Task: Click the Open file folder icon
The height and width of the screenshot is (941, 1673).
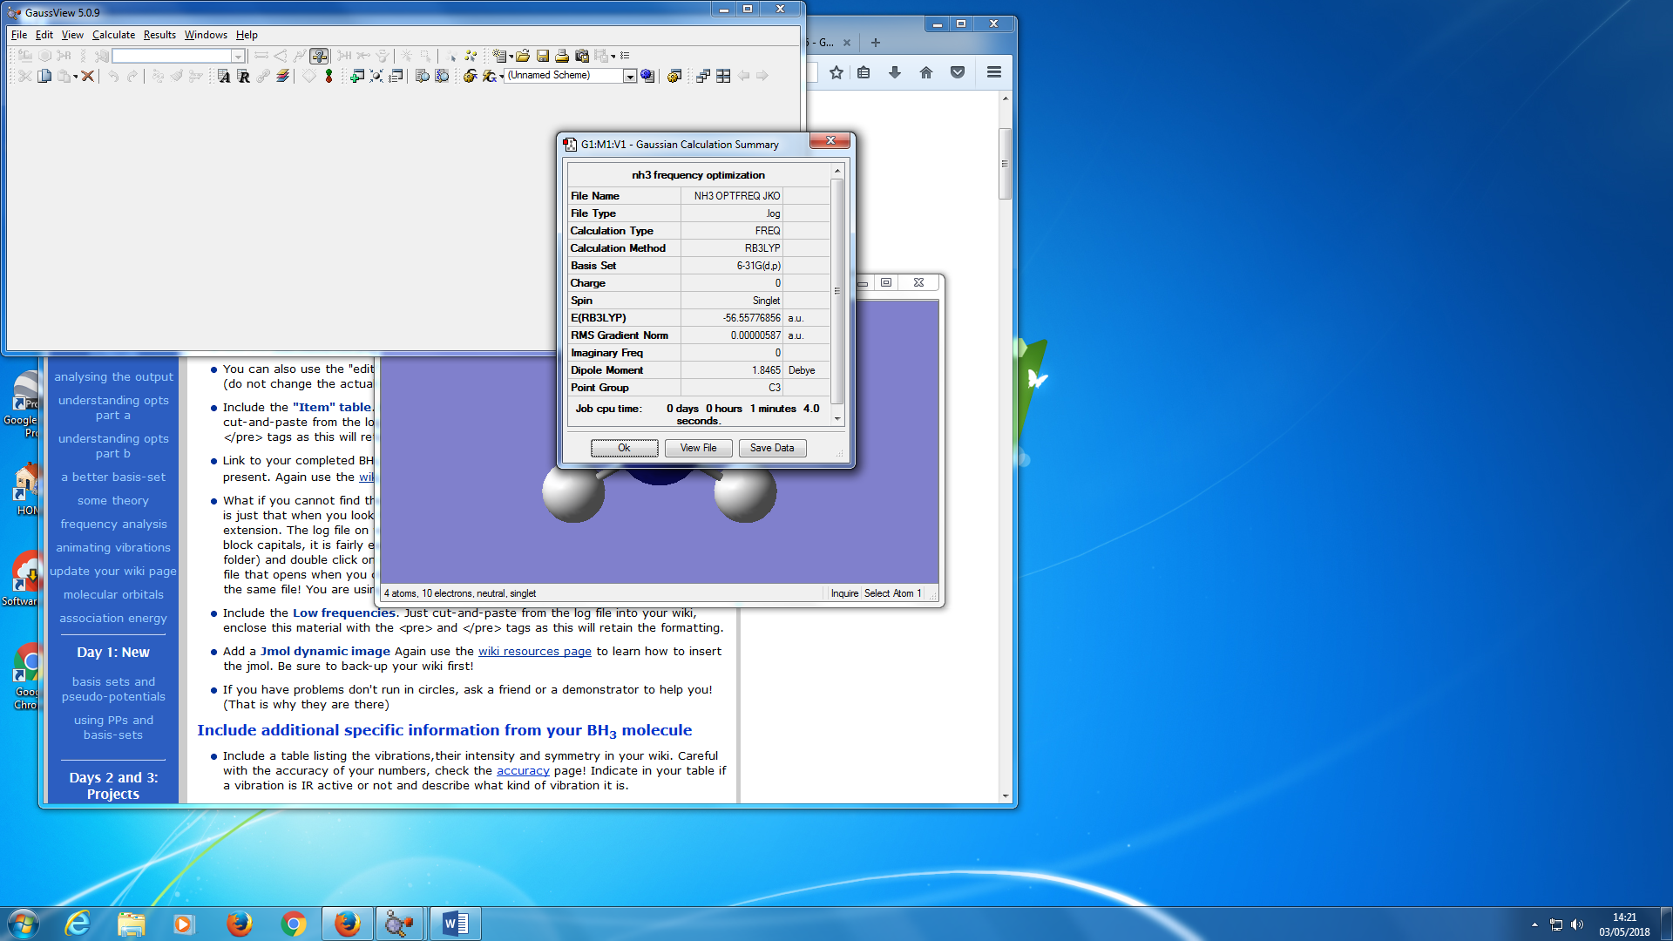Action: pyautogui.click(x=523, y=56)
